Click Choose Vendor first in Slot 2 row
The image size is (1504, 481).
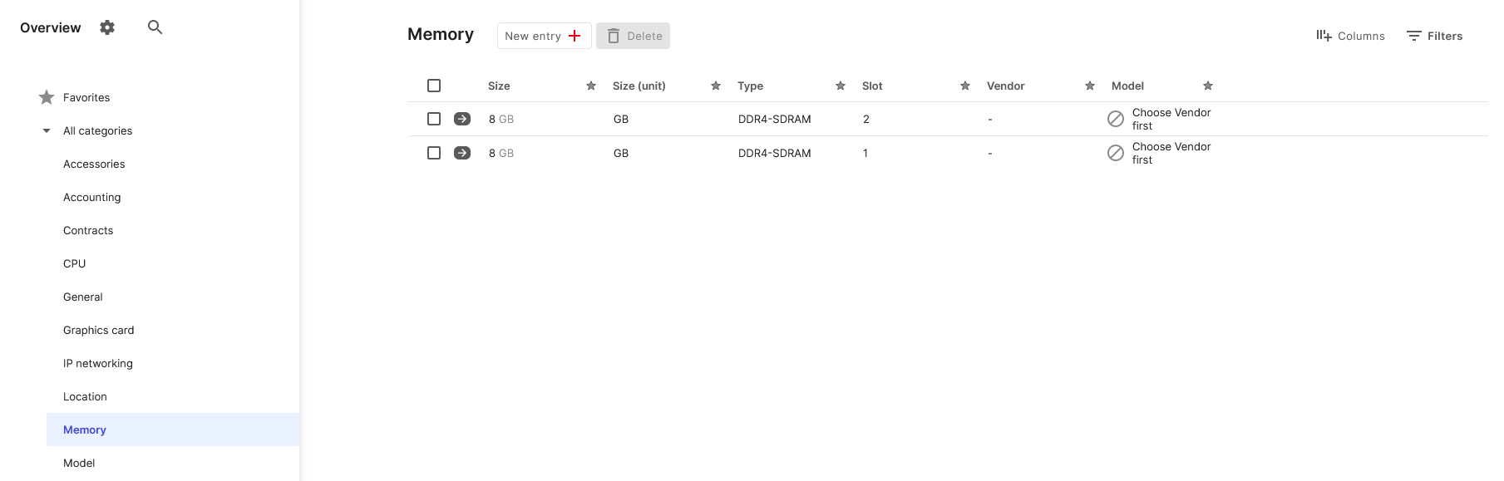point(1171,119)
